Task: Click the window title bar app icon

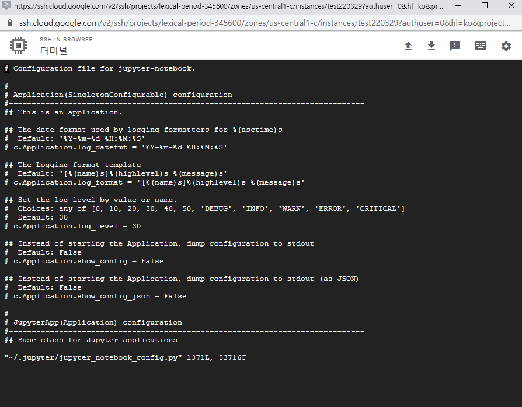Action: tap(6, 5)
